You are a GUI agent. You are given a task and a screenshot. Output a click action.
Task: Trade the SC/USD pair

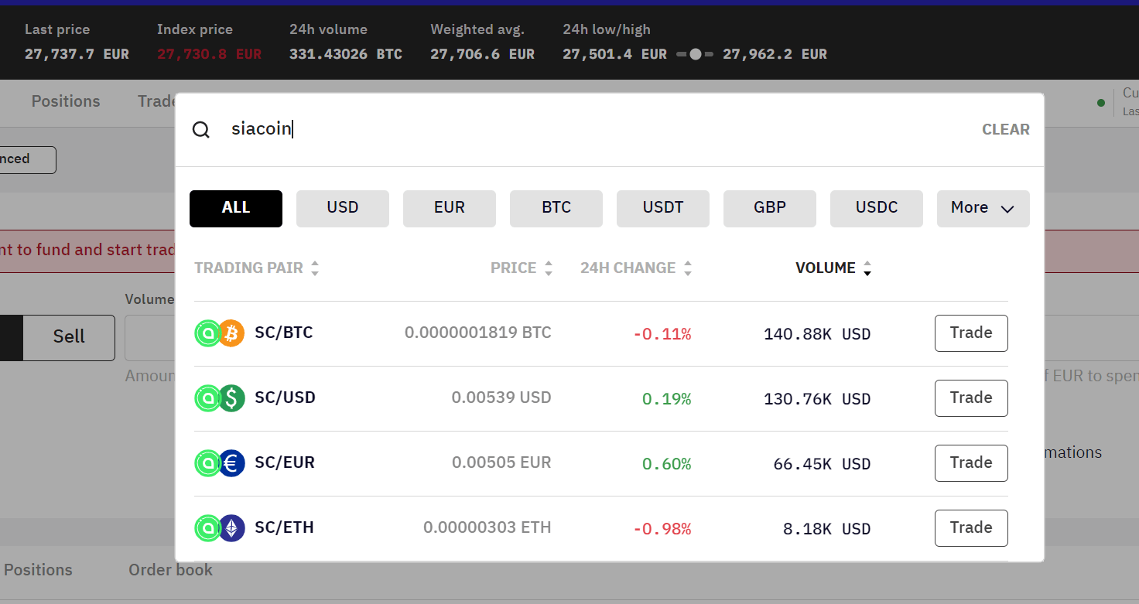(x=971, y=398)
